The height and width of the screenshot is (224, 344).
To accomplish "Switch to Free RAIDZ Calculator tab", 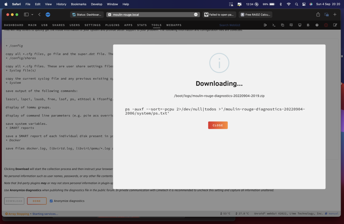I will [256, 14].
